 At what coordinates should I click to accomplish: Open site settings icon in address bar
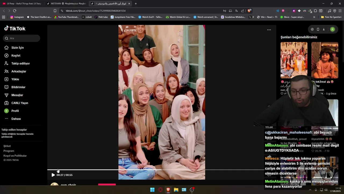coord(62,11)
